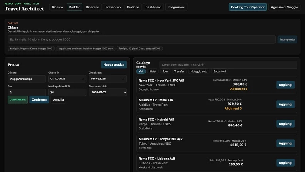Add the Roma FCO - Nairobi flight

pos(285,124)
